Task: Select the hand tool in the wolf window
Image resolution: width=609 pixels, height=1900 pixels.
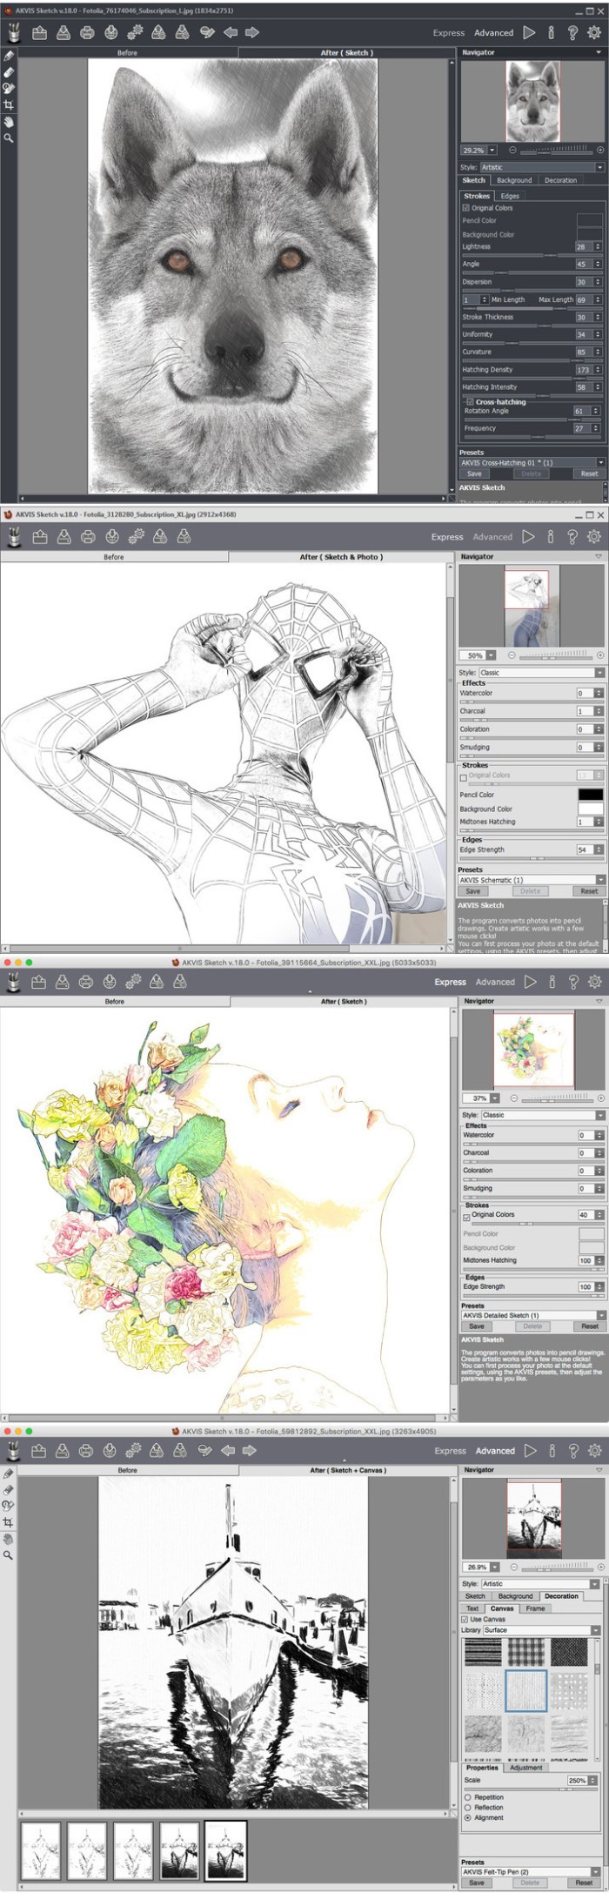Action: (x=9, y=122)
